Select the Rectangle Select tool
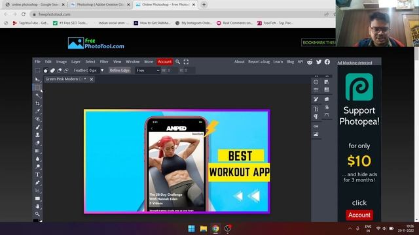The height and width of the screenshot is (235, 419). pos(37,87)
